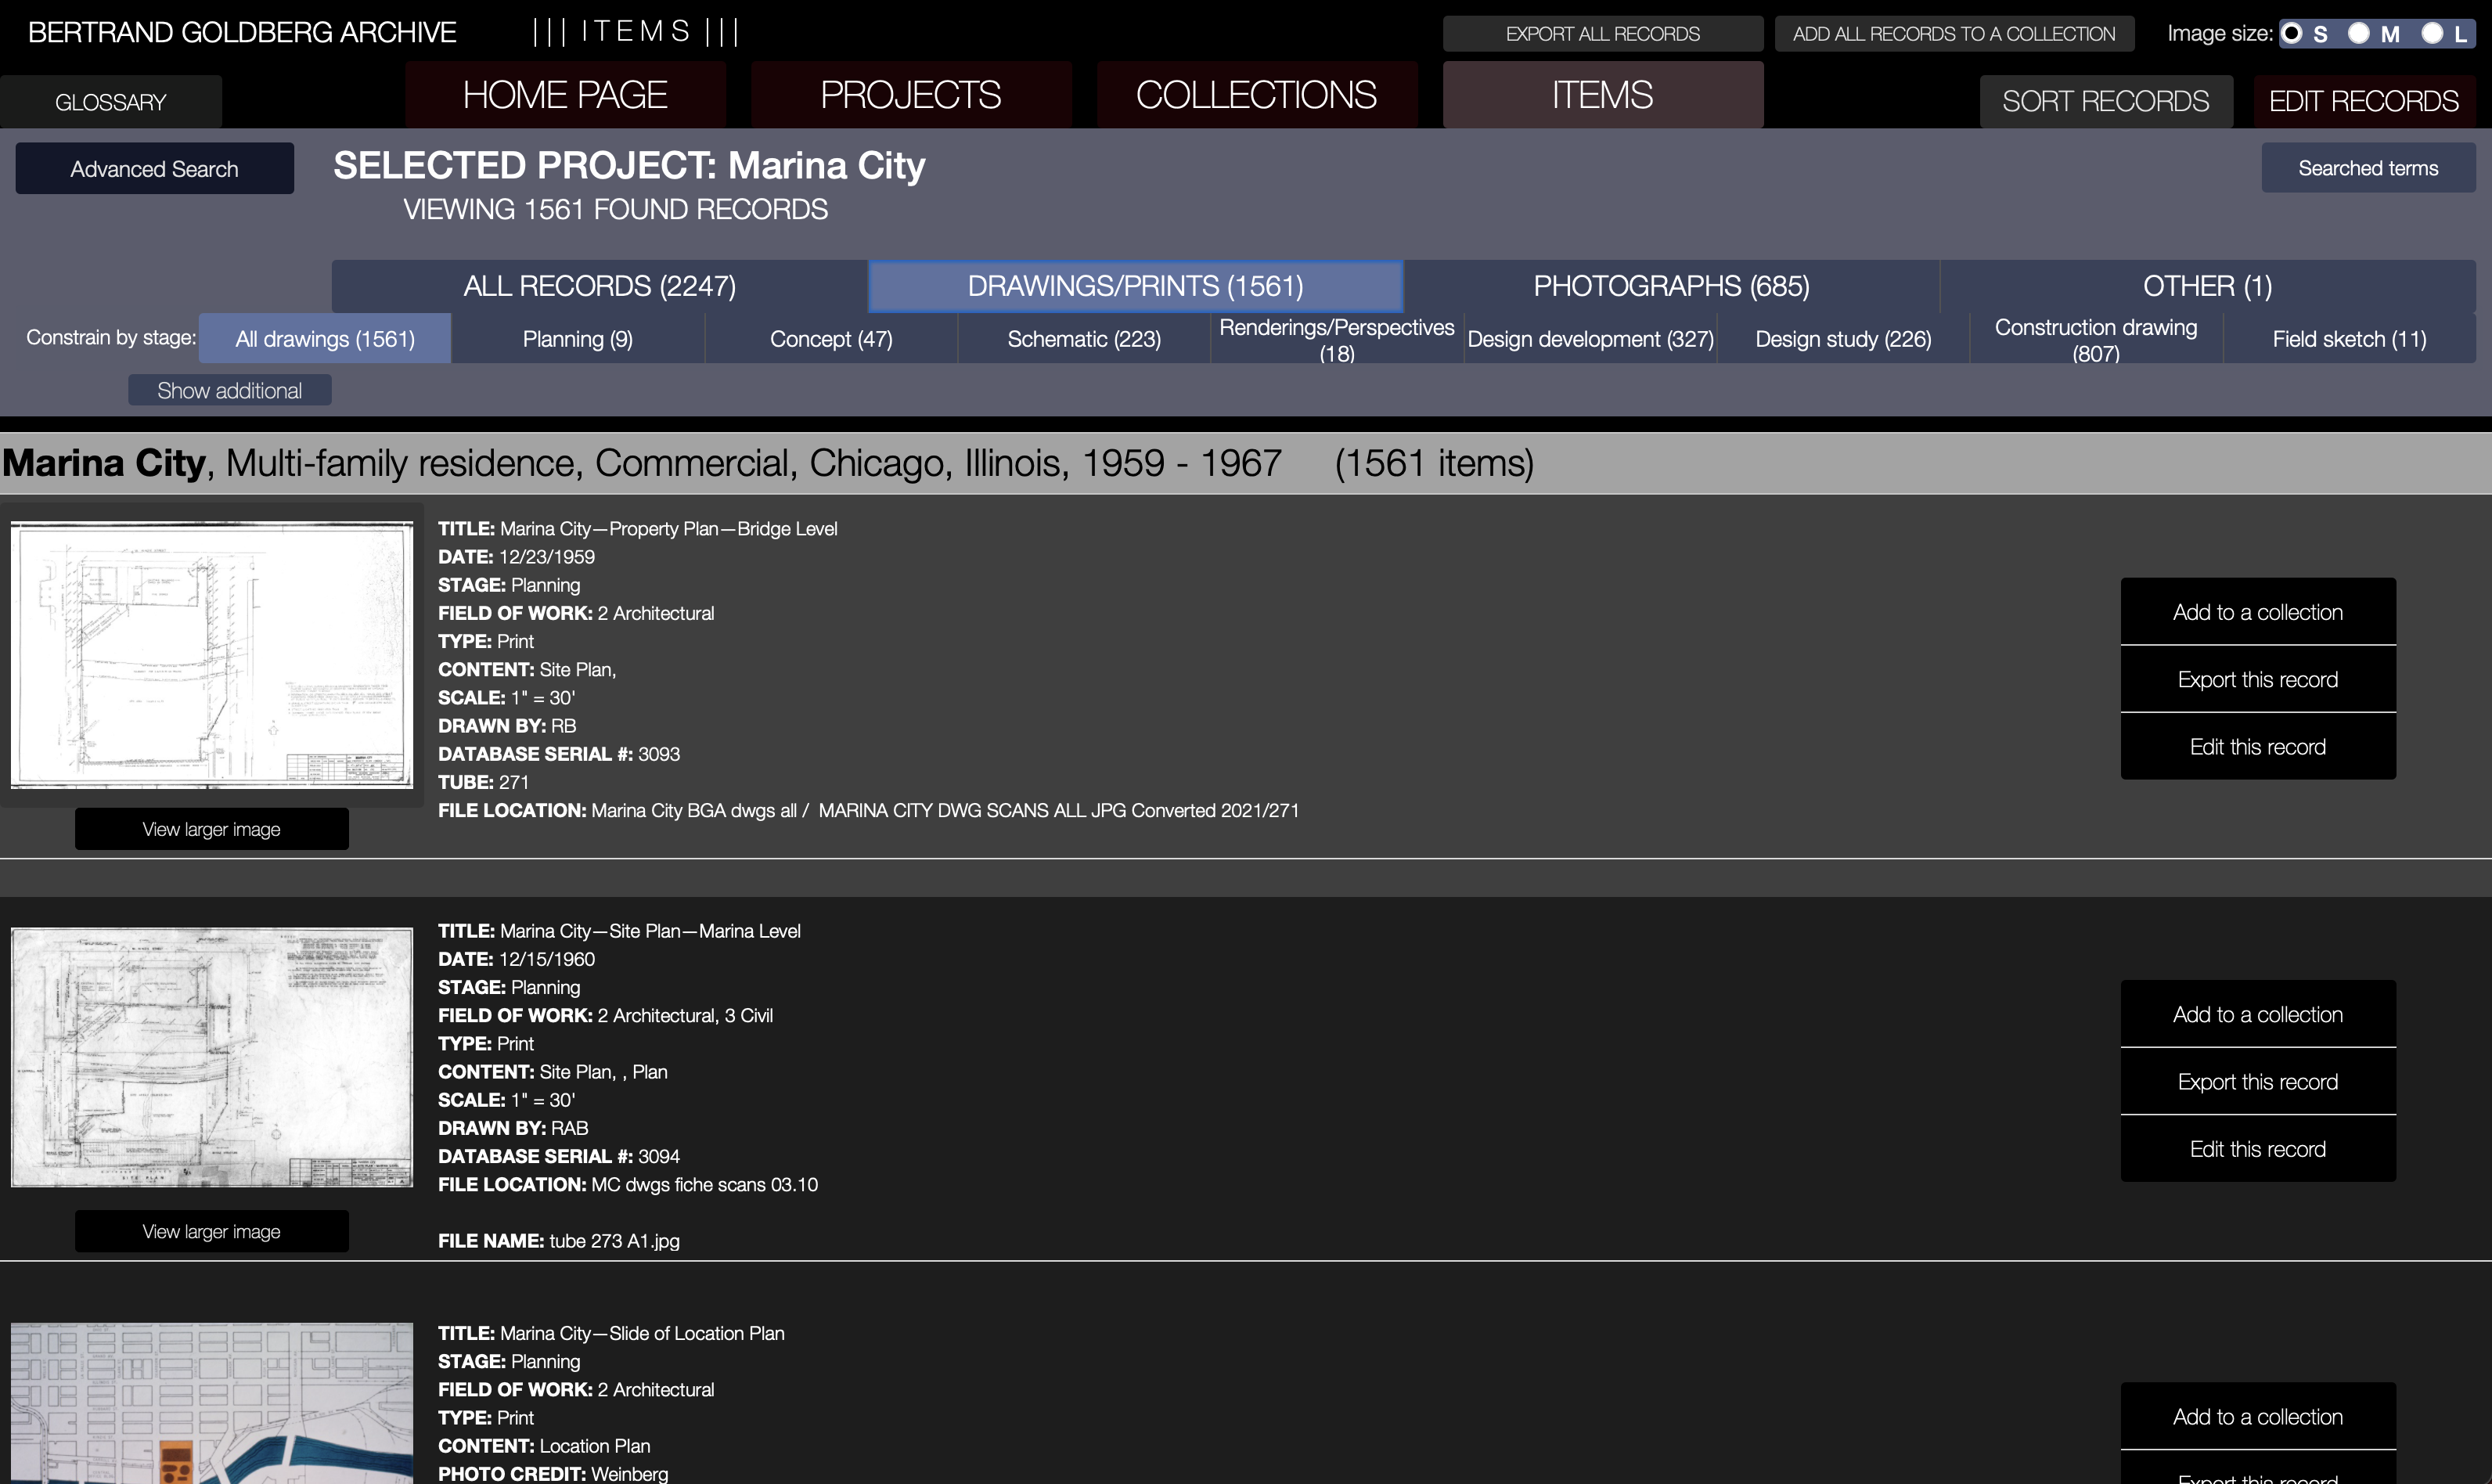Click 'DRAWN BY: RAB' field
This screenshot has height=1484, width=2492.
click(513, 1128)
